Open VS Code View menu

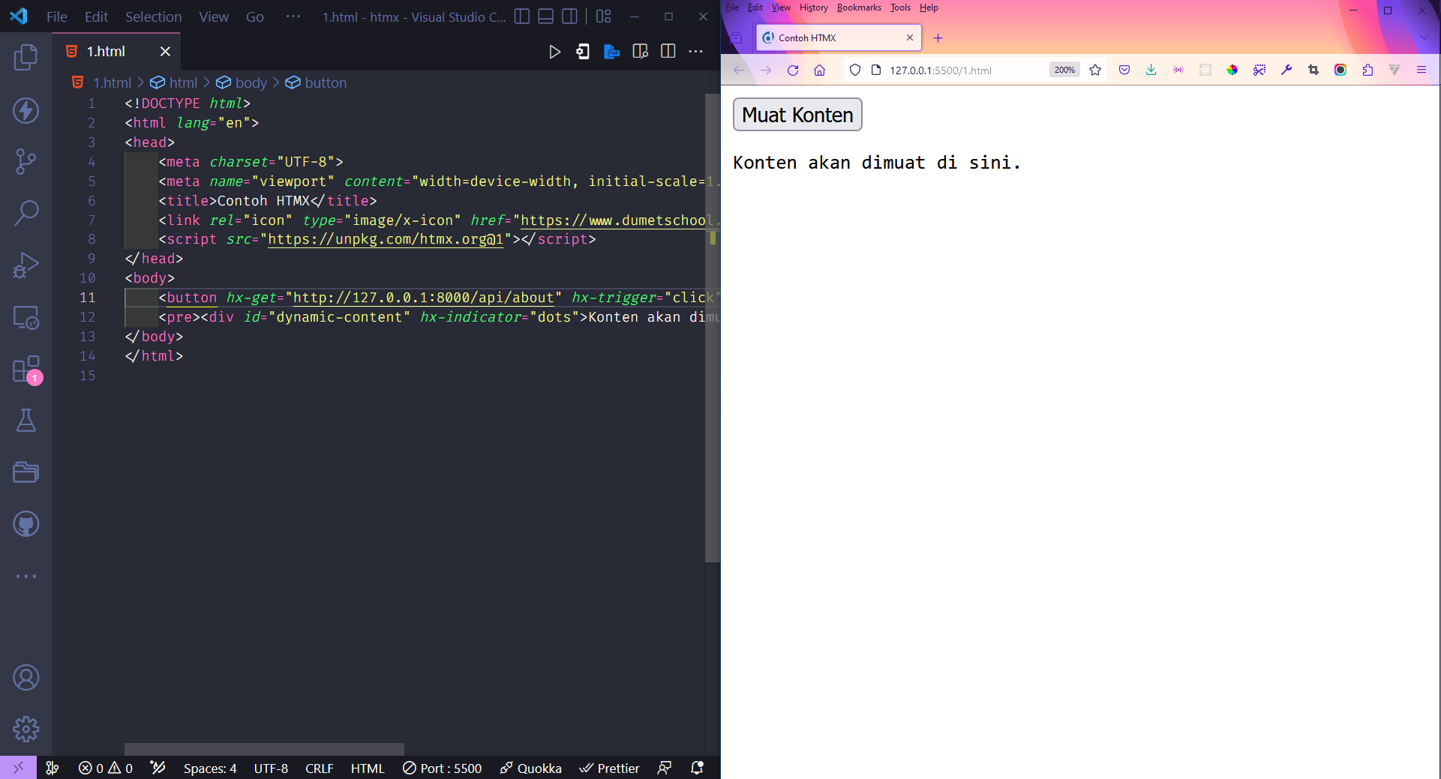[214, 16]
